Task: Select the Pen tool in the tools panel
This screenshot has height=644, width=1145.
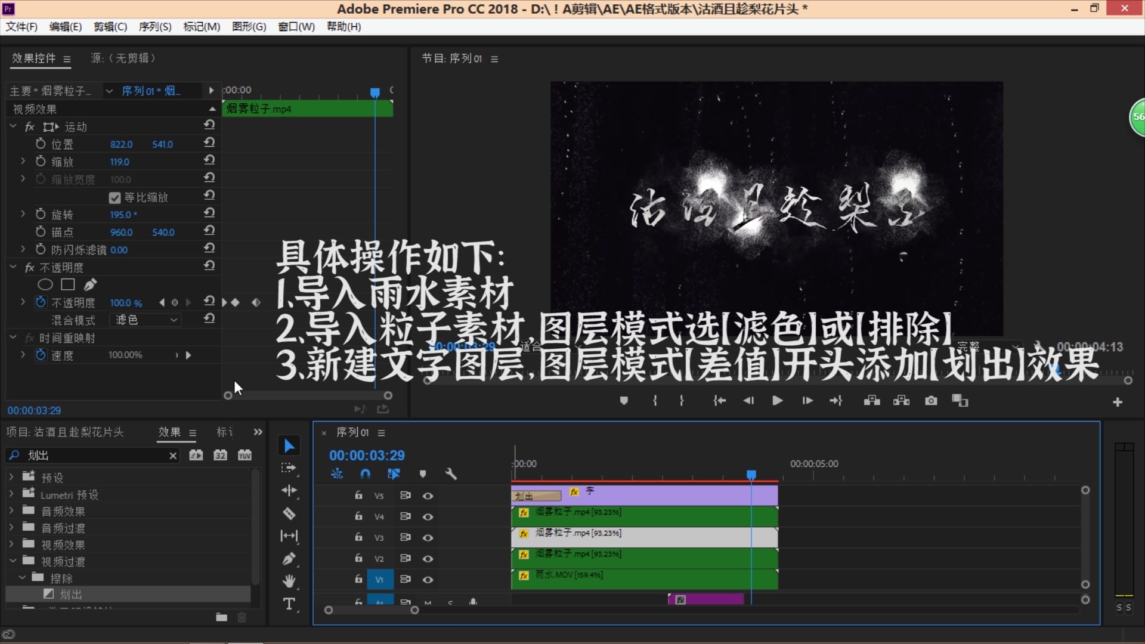Action: pos(289,559)
